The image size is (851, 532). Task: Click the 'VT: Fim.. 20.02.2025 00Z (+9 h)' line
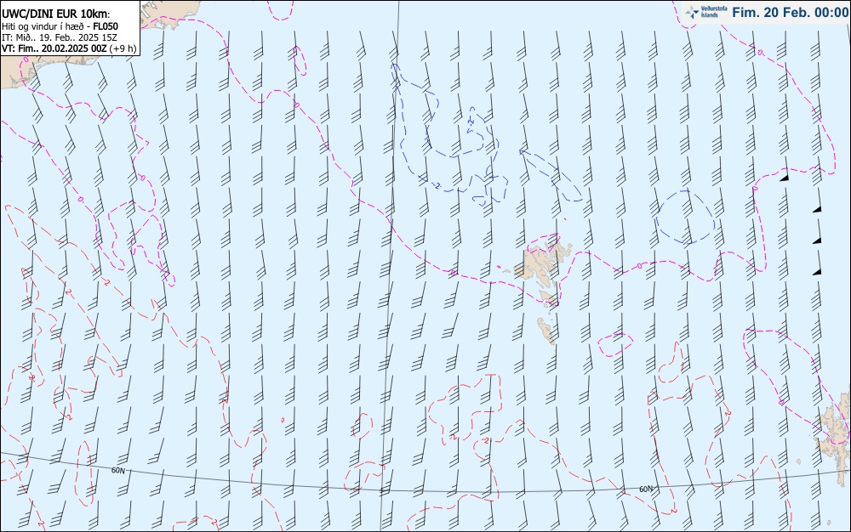pos(69,48)
